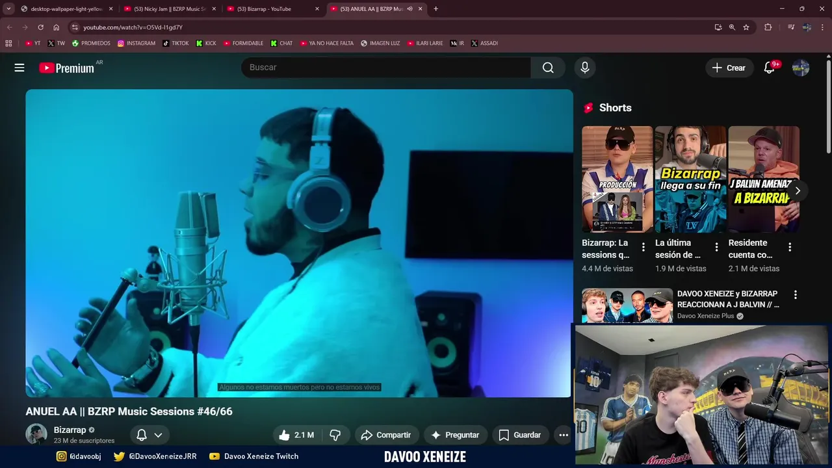Image resolution: width=832 pixels, height=468 pixels.
Task: Expand the subscription notification bell dropdown
Action: [x=149, y=435]
